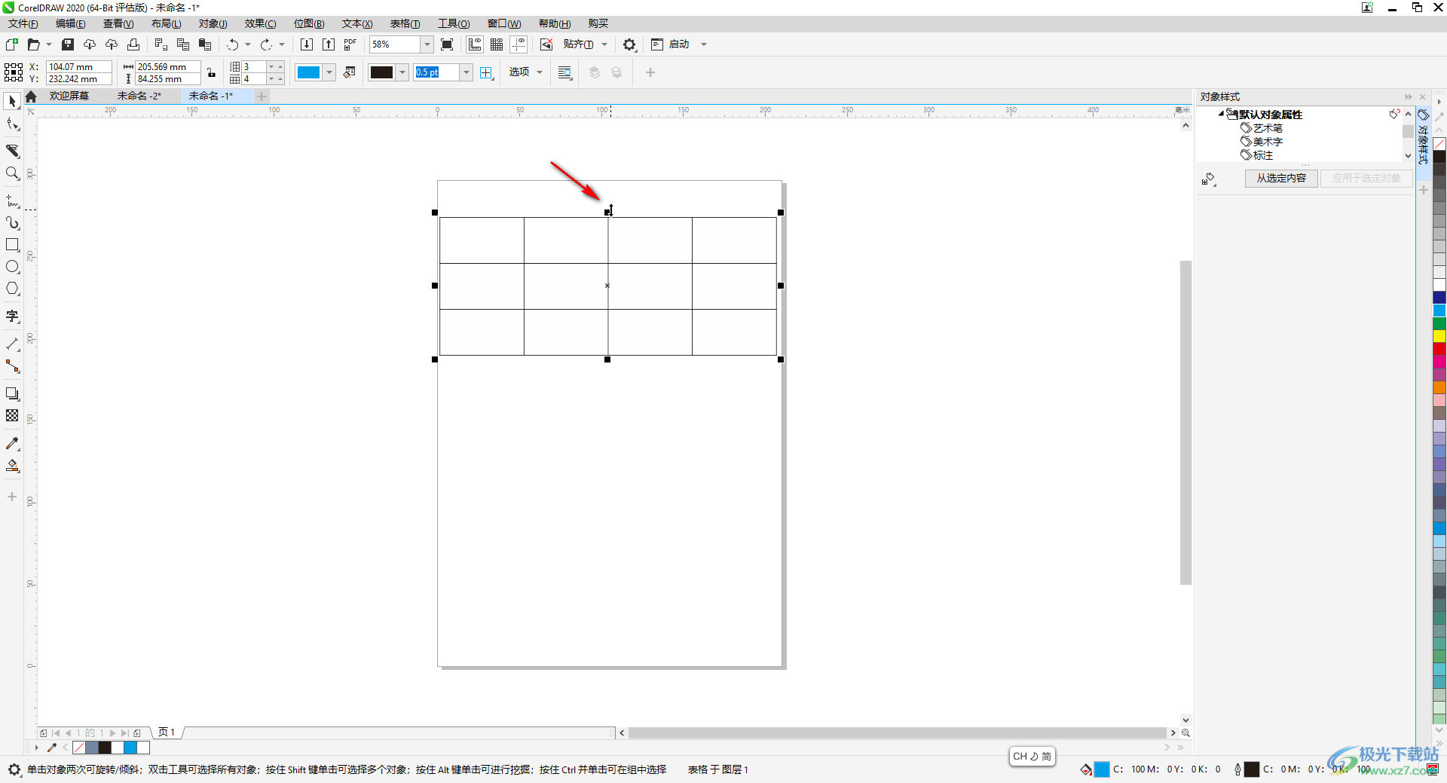Click the Copy icon in toolbar
Screen dimensions: 1447x783
point(182,44)
